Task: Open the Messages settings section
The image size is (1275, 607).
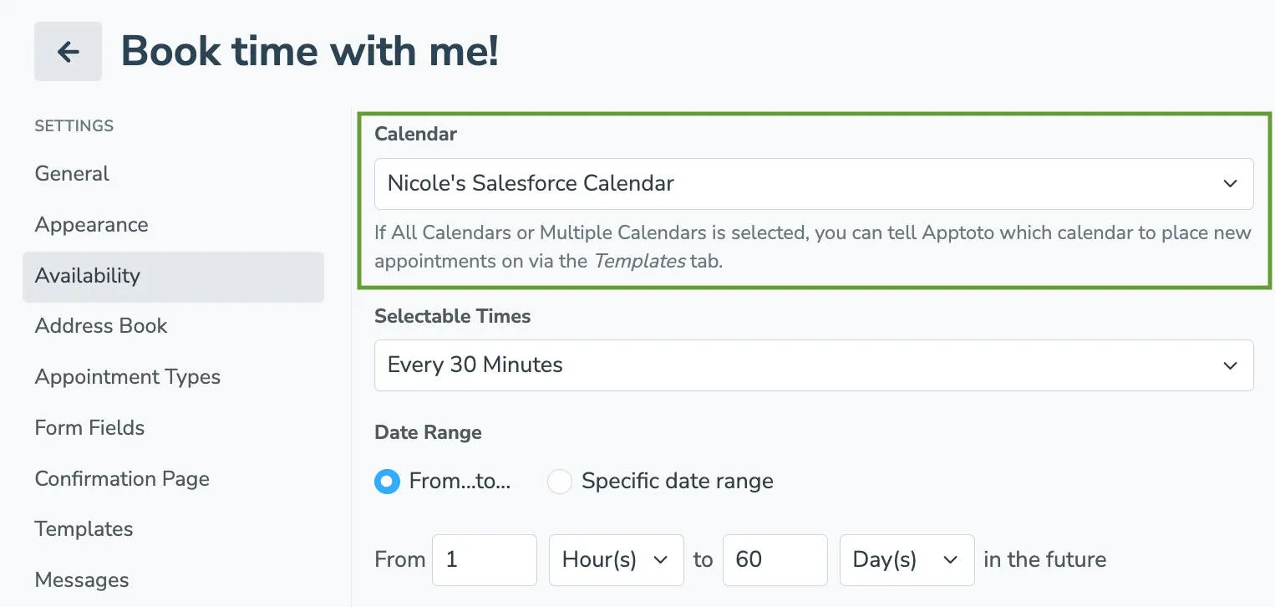Action: pyautogui.click(x=81, y=579)
